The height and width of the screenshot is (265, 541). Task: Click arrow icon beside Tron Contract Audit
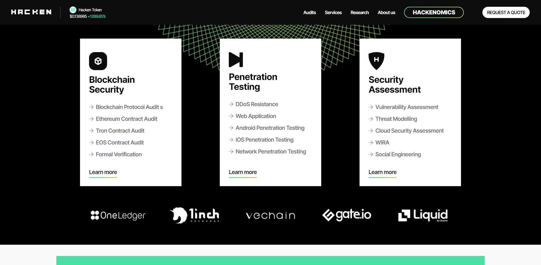91,131
